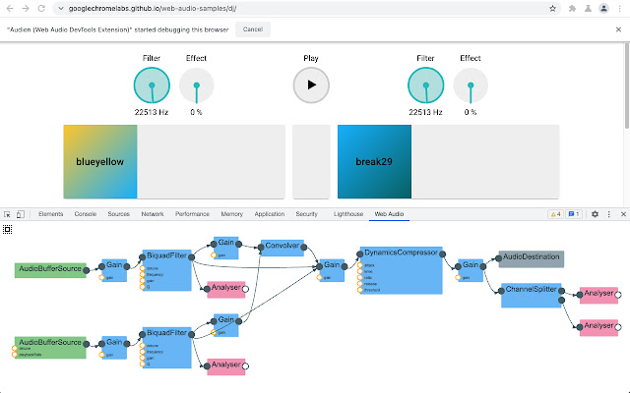Click the center crossfader bar between decks
Viewport: 630px width, 393px height.
pyautogui.click(x=311, y=161)
